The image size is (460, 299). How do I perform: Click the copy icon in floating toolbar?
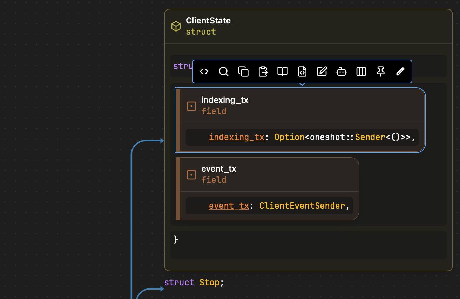point(243,71)
